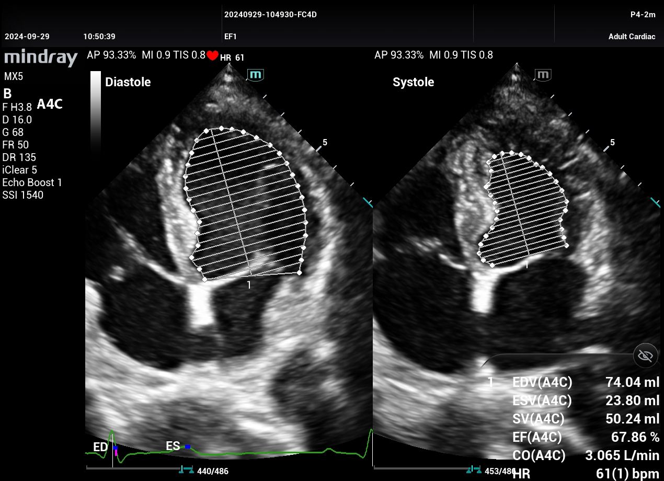This screenshot has width=664, height=481.
Task: Click the Diastole probe orientation marker
Action: click(x=256, y=75)
